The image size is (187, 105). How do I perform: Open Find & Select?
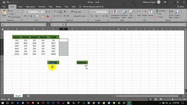[177, 14]
